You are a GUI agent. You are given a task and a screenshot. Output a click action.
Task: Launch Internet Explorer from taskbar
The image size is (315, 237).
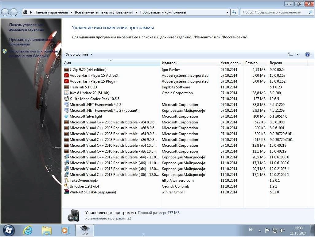28,230
